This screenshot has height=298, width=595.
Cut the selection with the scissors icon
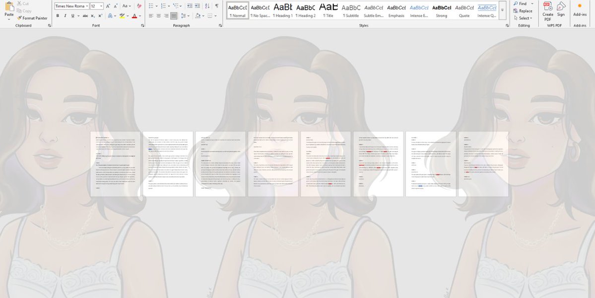tap(19, 4)
